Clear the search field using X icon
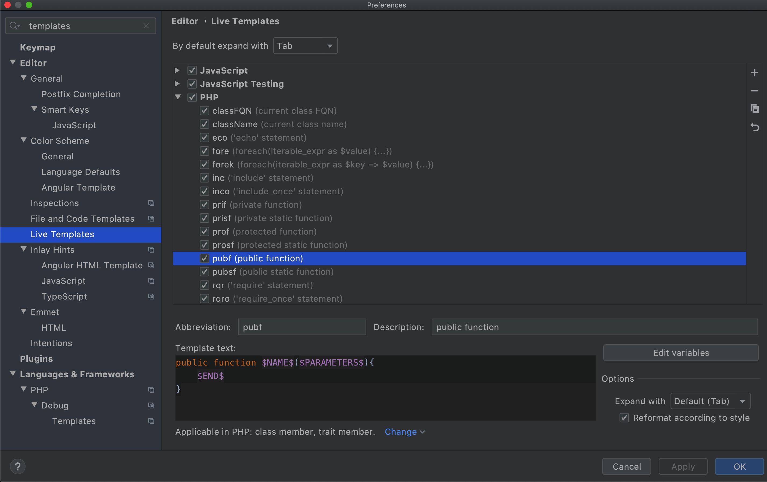 pyautogui.click(x=146, y=26)
